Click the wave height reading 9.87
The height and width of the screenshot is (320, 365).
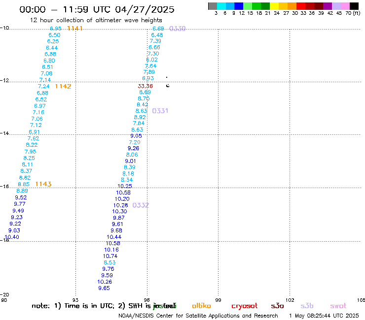pos(119,218)
